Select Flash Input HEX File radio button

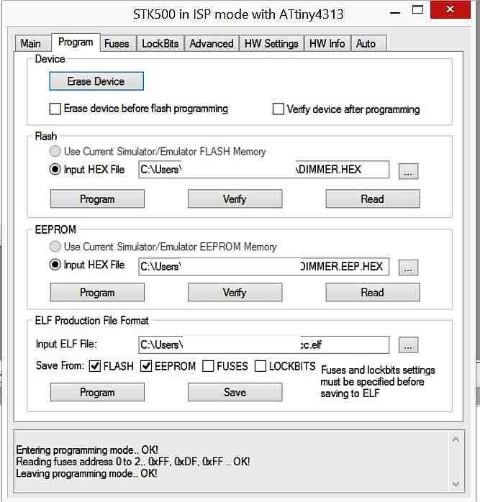[55, 169]
